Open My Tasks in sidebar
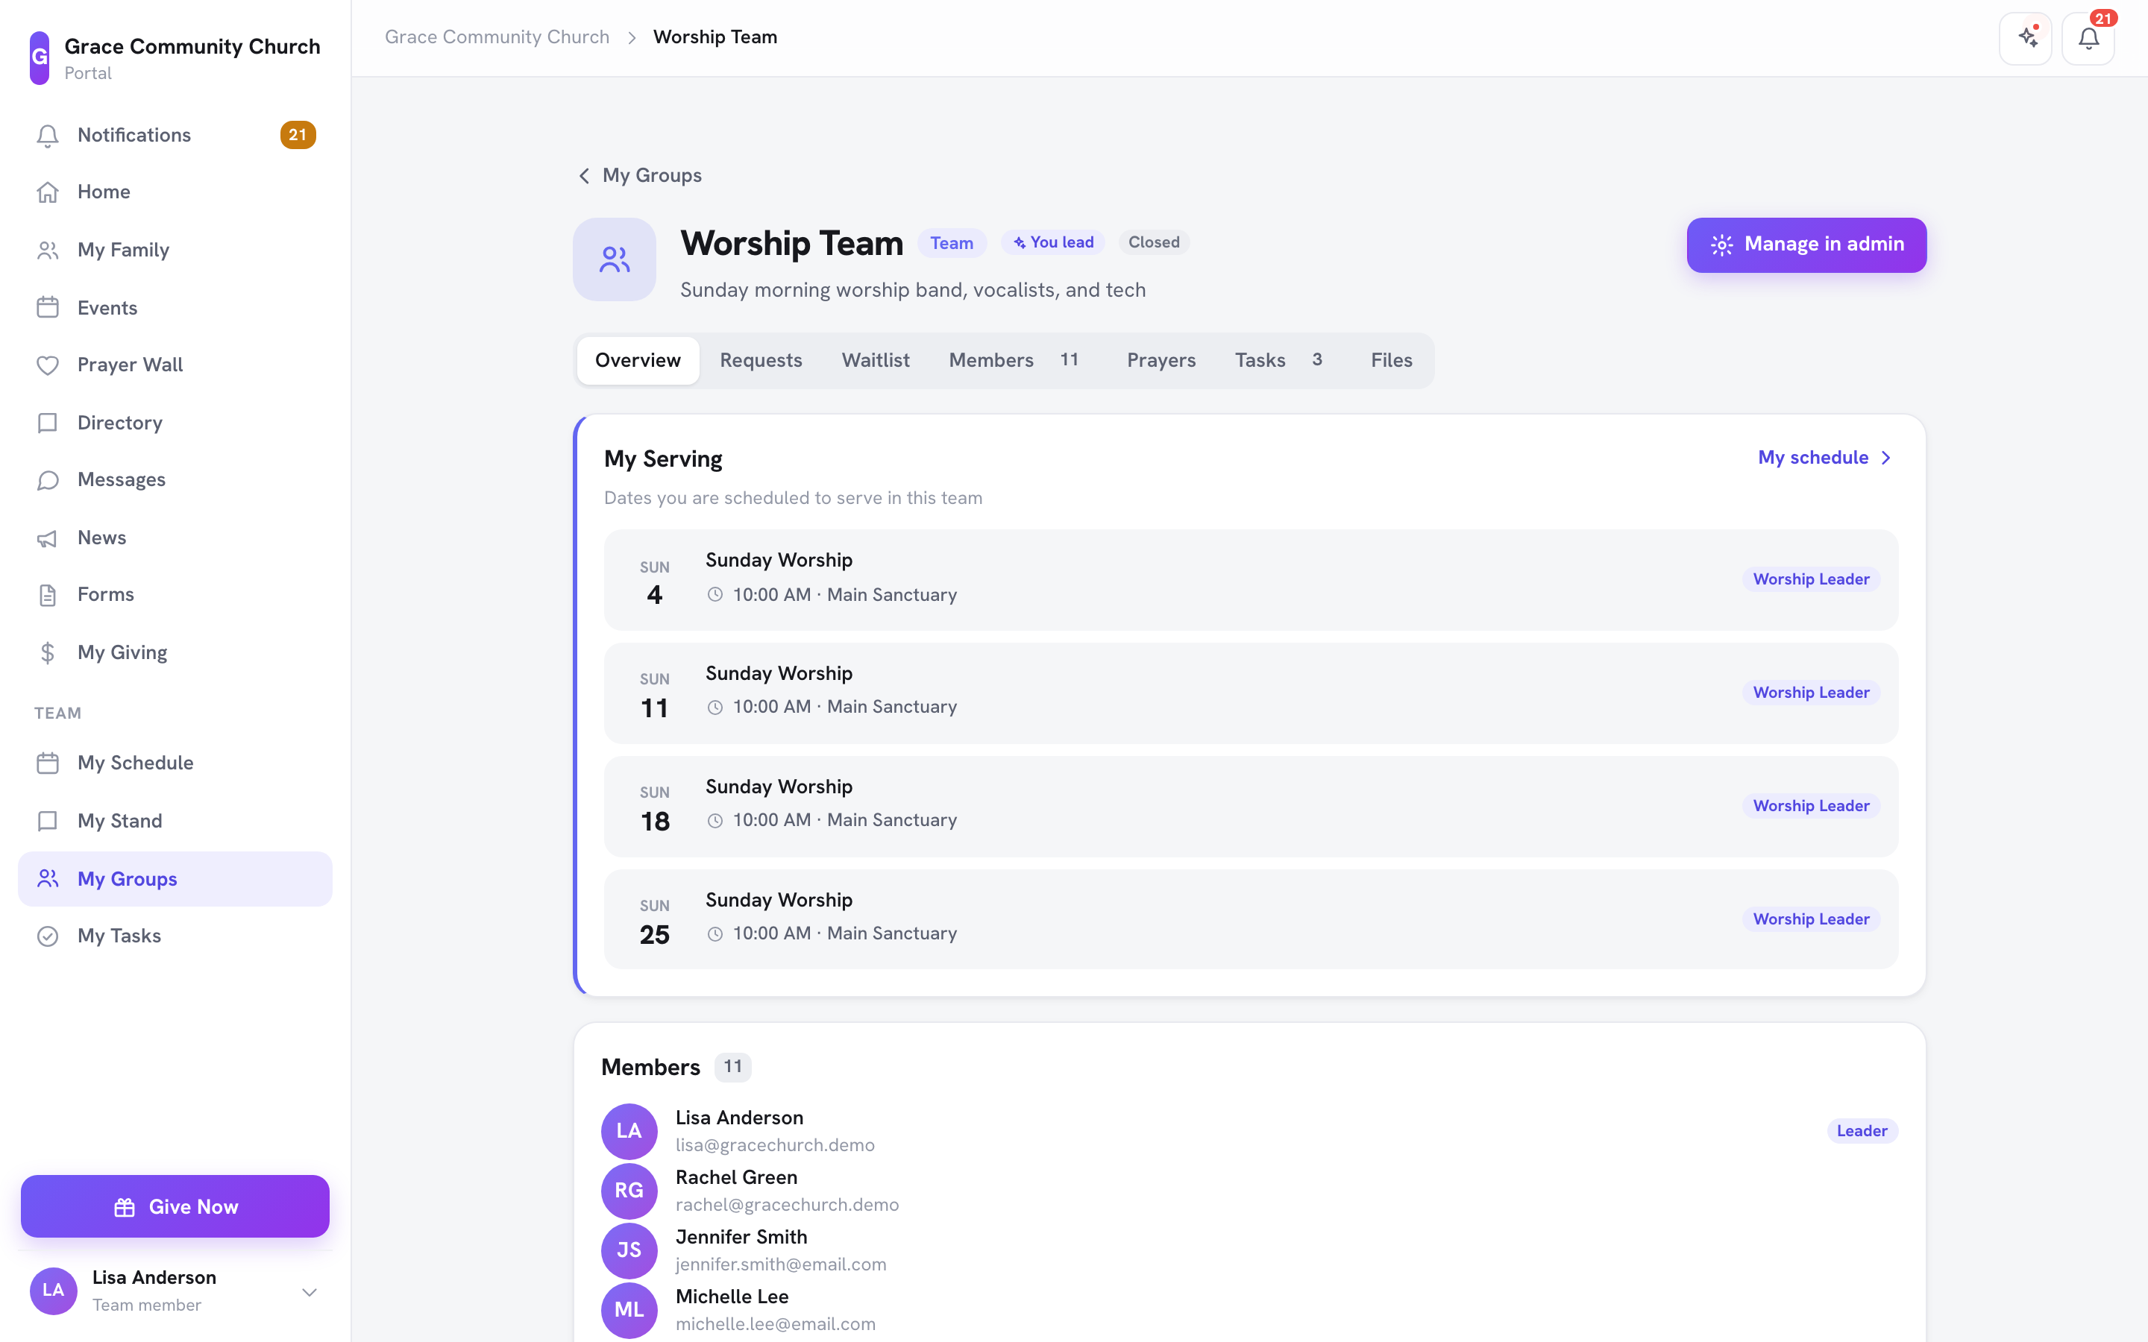 click(x=175, y=936)
